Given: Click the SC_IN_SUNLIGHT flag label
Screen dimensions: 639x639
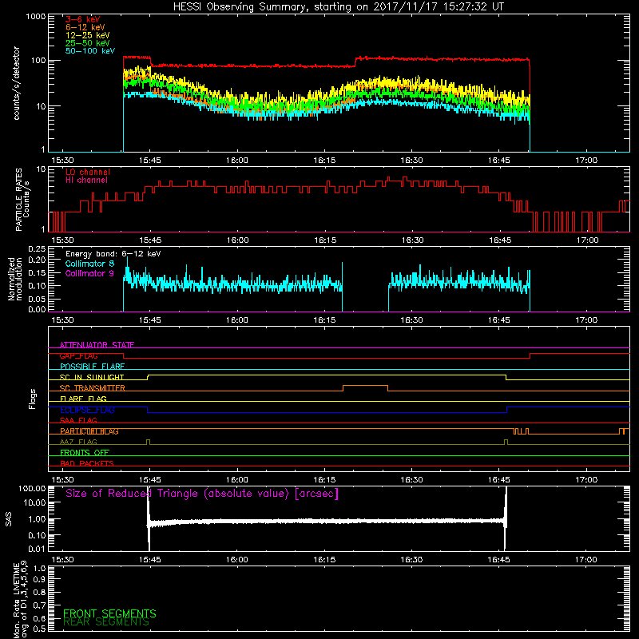Looking at the screenshot, I should pos(92,377).
